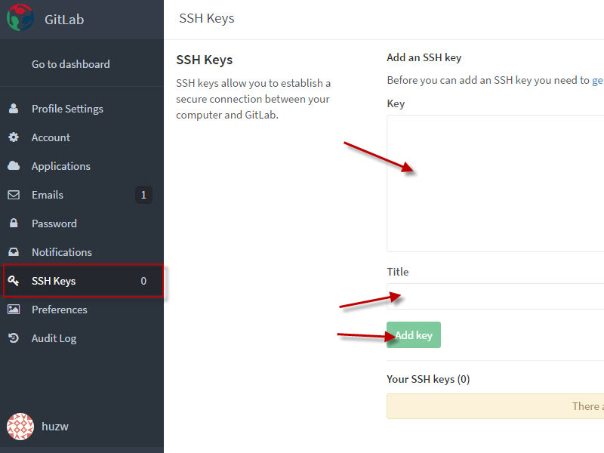This screenshot has width=604, height=453.
Task: Click the GitLab logo icon
Action: (20, 17)
